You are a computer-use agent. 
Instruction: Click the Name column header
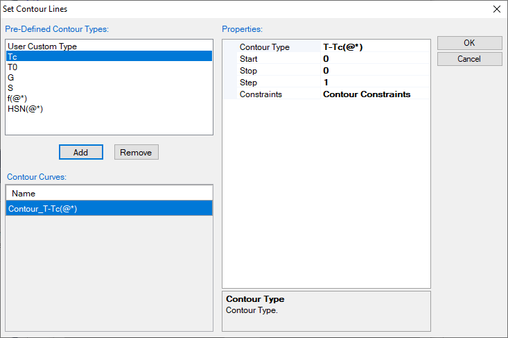[109, 194]
